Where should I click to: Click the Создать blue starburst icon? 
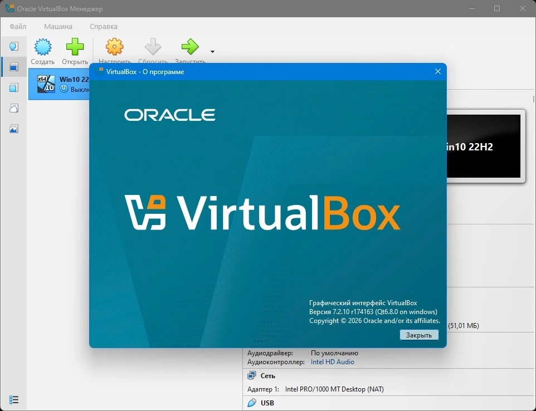click(x=43, y=47)
